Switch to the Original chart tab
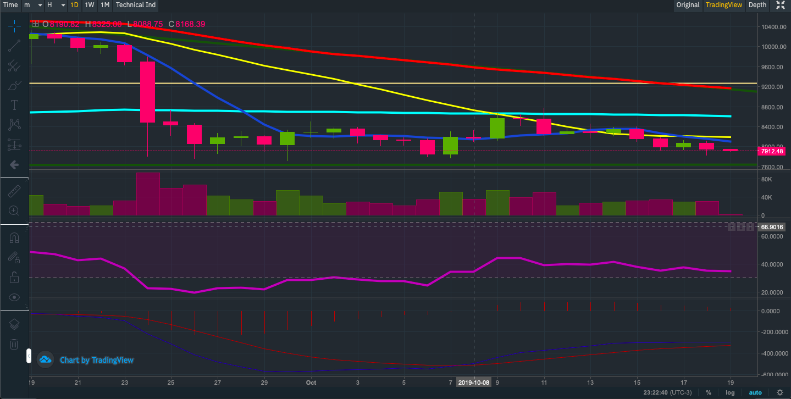 pos(688,5)
